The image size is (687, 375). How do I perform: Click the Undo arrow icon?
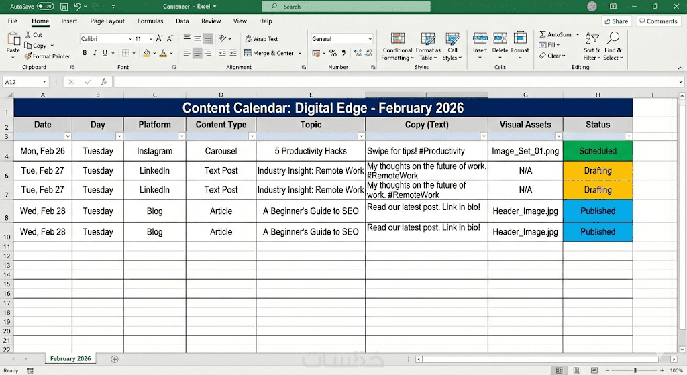(x=77, y=7)
